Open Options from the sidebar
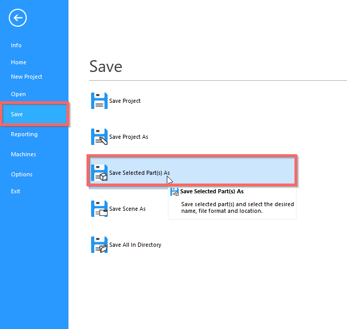347x329 pixels. pos(22,174)
